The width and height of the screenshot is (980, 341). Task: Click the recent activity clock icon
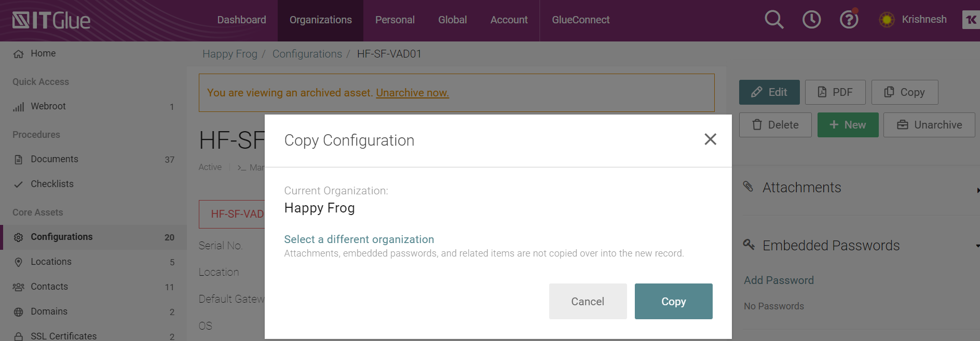(811, 19)
